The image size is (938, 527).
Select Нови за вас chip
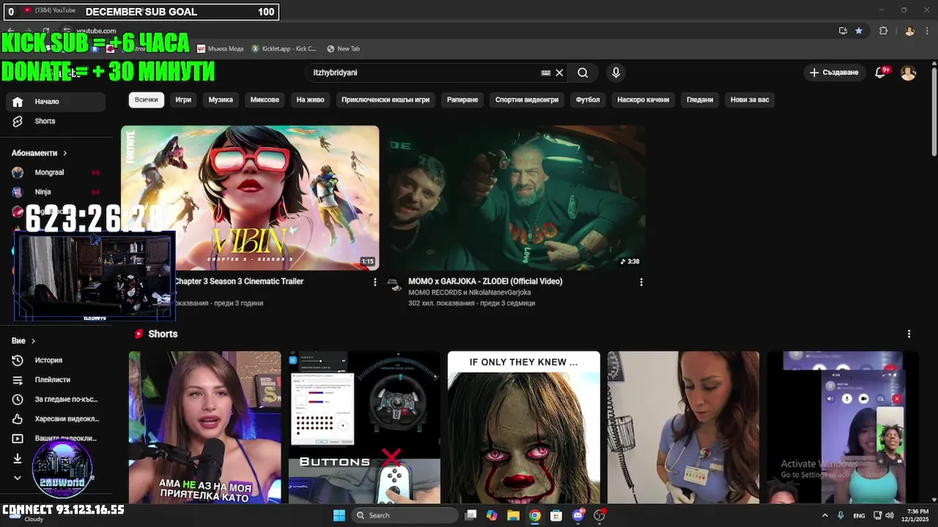750,100
